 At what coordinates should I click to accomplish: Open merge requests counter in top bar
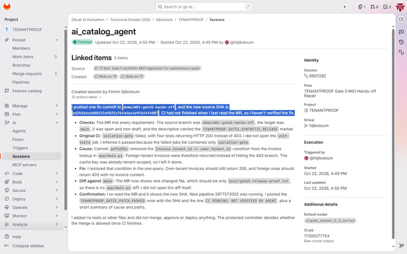pyautogui.click(x=374, y=7)
